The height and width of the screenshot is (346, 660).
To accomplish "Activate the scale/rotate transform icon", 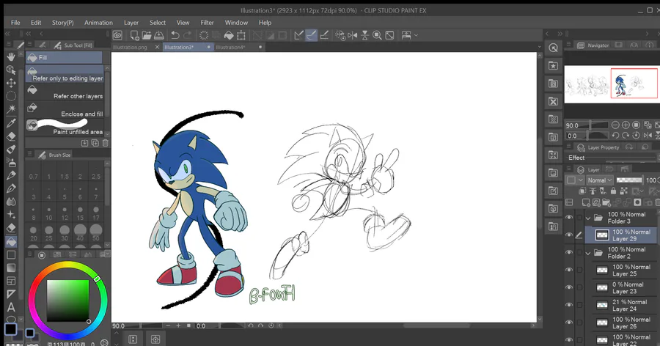I will pyautogui.click(x=241, y=35).
